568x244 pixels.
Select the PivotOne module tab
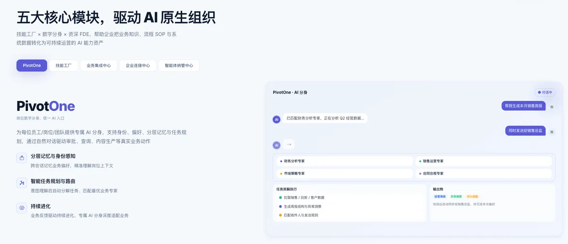32,66
